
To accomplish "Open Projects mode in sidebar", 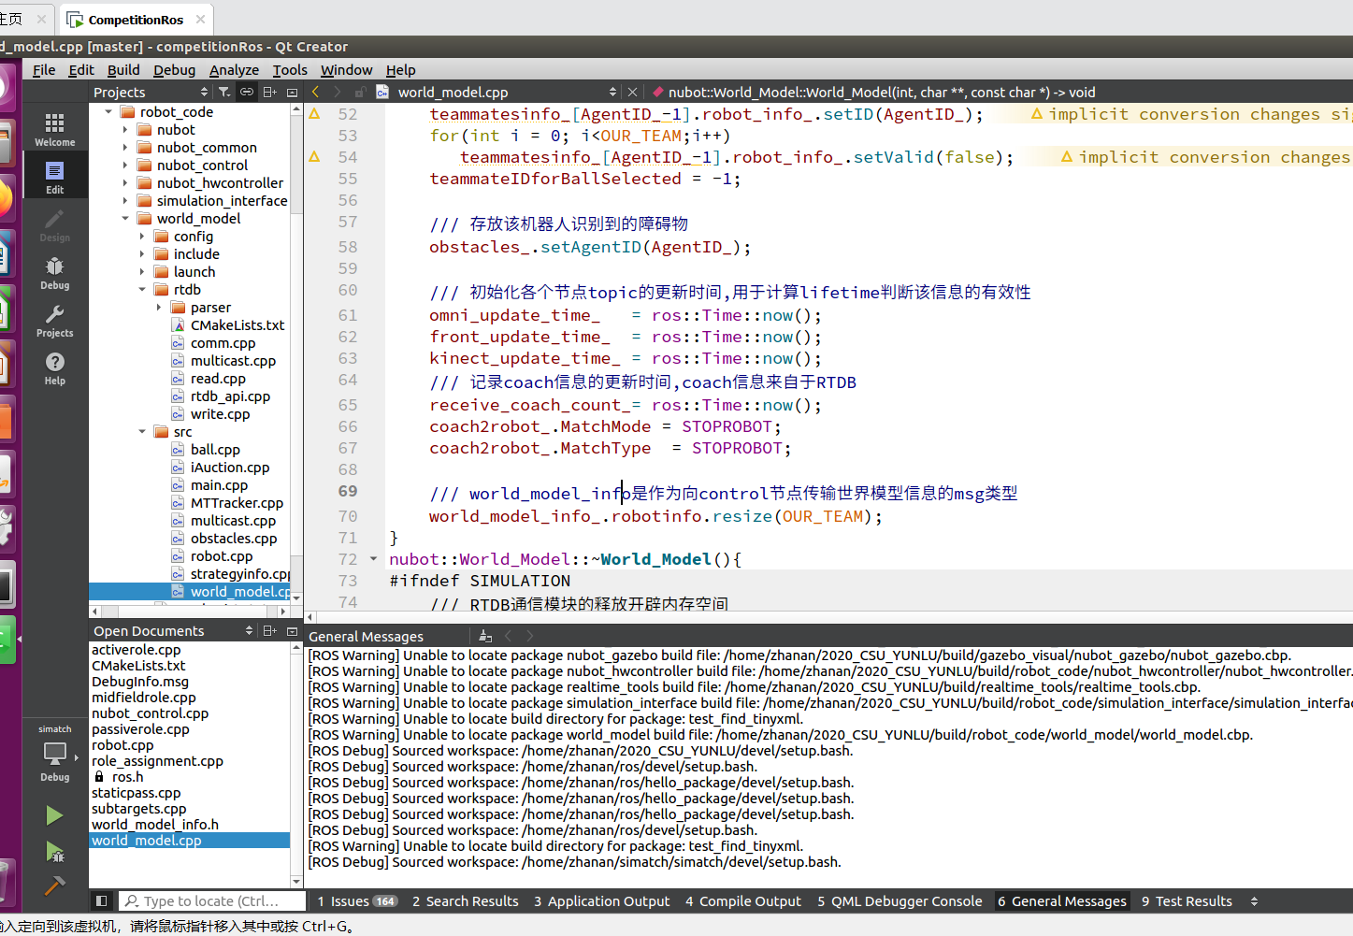I will pyautogui.click(x=54, y=321).
